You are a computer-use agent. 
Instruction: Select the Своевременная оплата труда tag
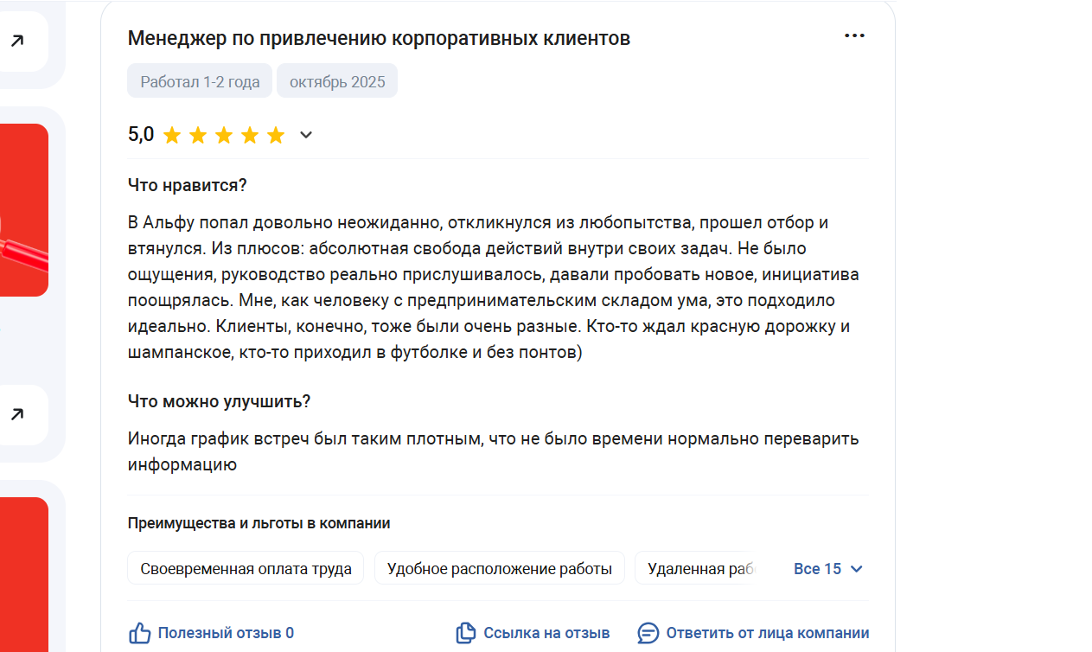[x=246, y=569]
